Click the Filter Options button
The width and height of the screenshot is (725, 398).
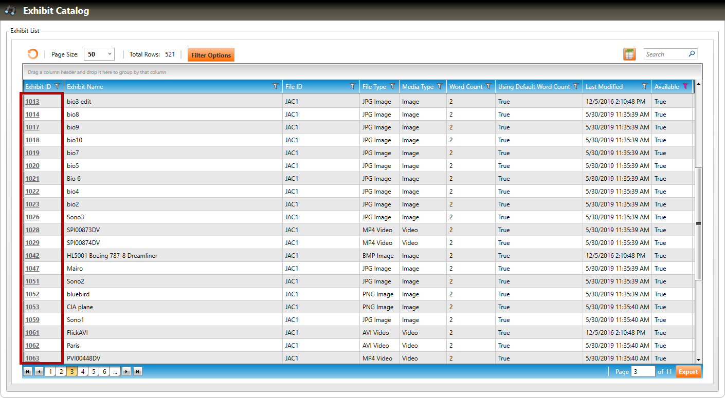point(211,55)
